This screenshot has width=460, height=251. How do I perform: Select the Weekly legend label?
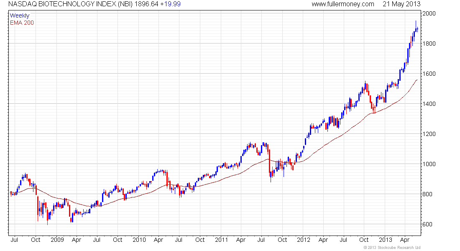click(20, 15)
